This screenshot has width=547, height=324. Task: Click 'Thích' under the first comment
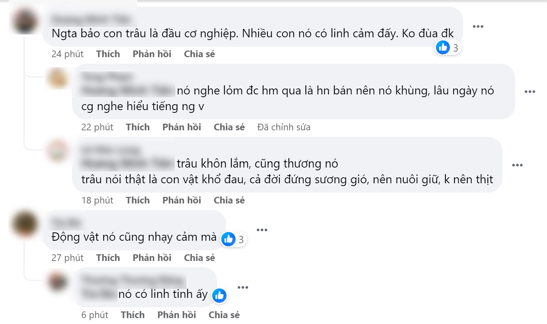(108, 54)
